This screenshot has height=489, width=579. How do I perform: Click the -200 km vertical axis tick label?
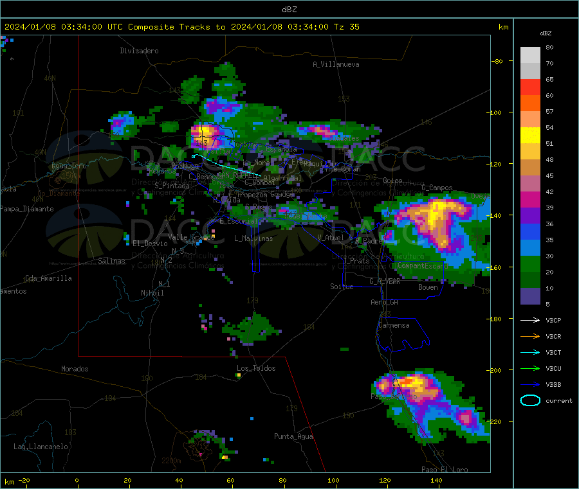493,370
